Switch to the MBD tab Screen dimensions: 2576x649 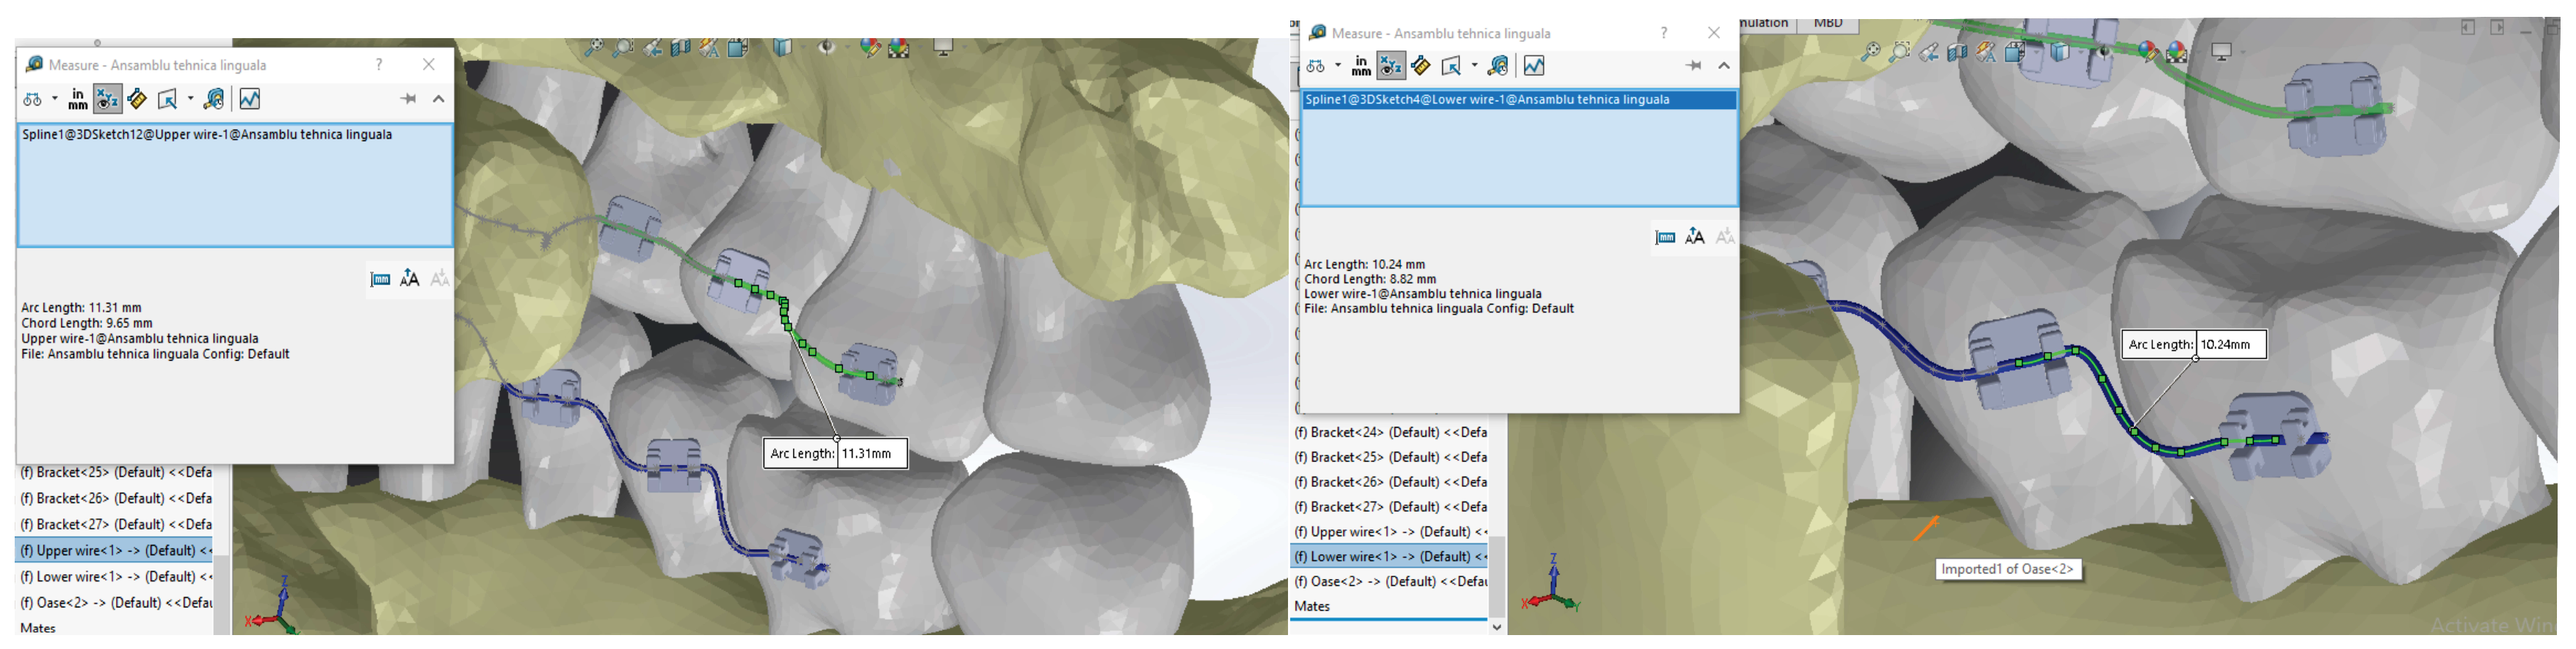1828,23
